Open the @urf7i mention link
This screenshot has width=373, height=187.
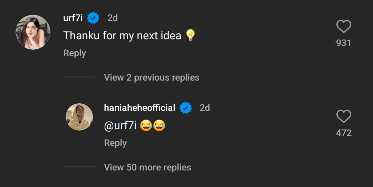(x=120, y=126)
